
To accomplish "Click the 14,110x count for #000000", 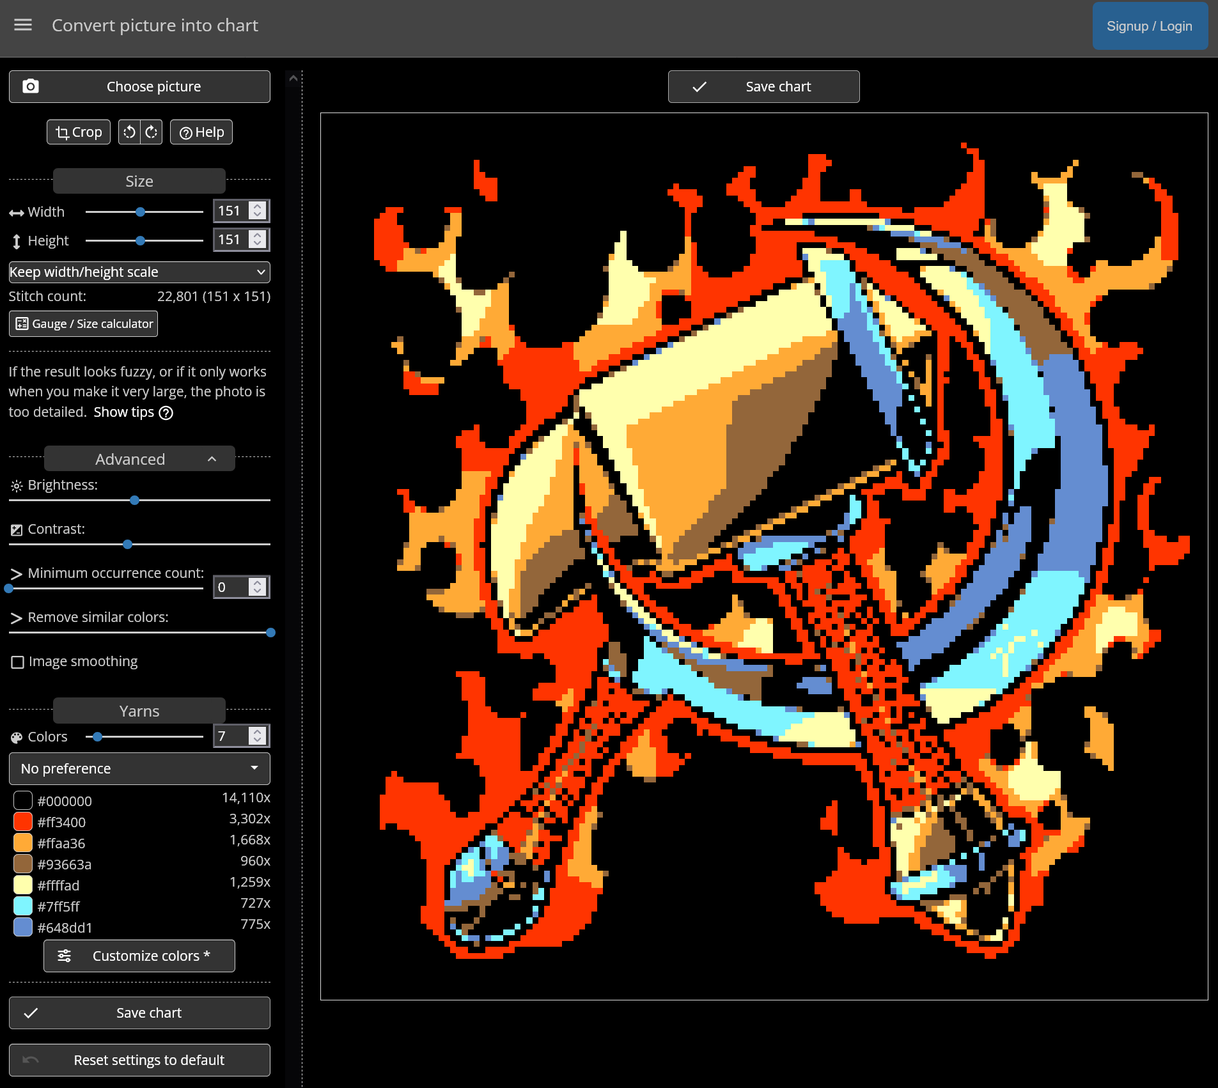I will pyautogui.click(x=246, y=798).
